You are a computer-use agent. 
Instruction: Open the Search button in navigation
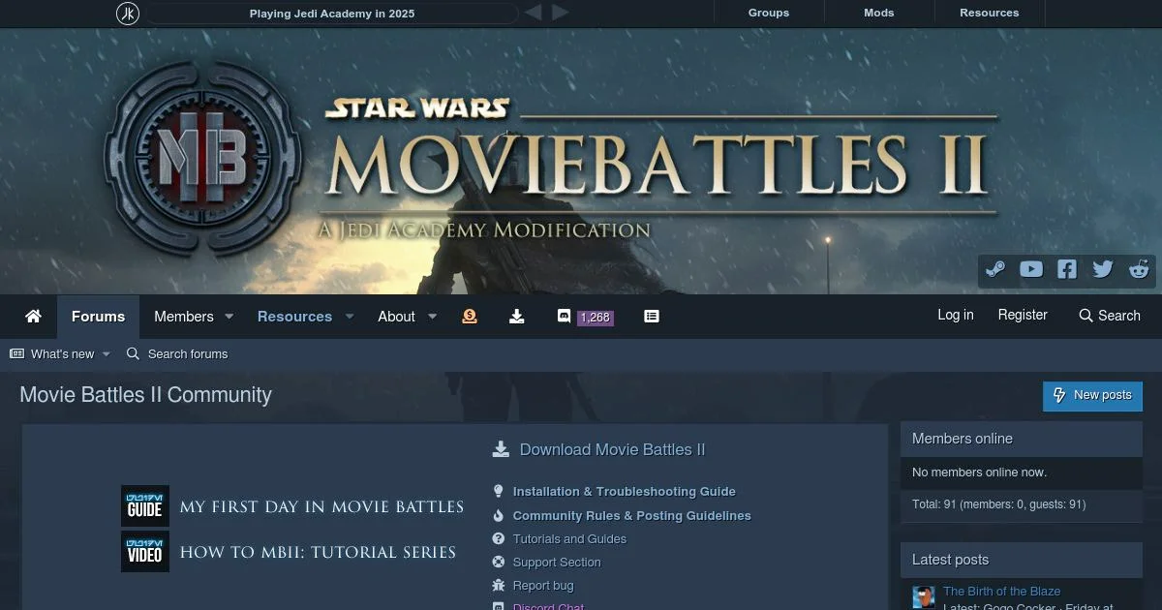1110,316
